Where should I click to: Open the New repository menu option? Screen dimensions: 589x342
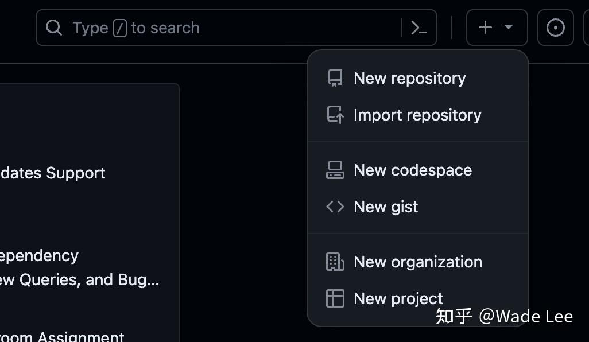(x=409, y=78)
